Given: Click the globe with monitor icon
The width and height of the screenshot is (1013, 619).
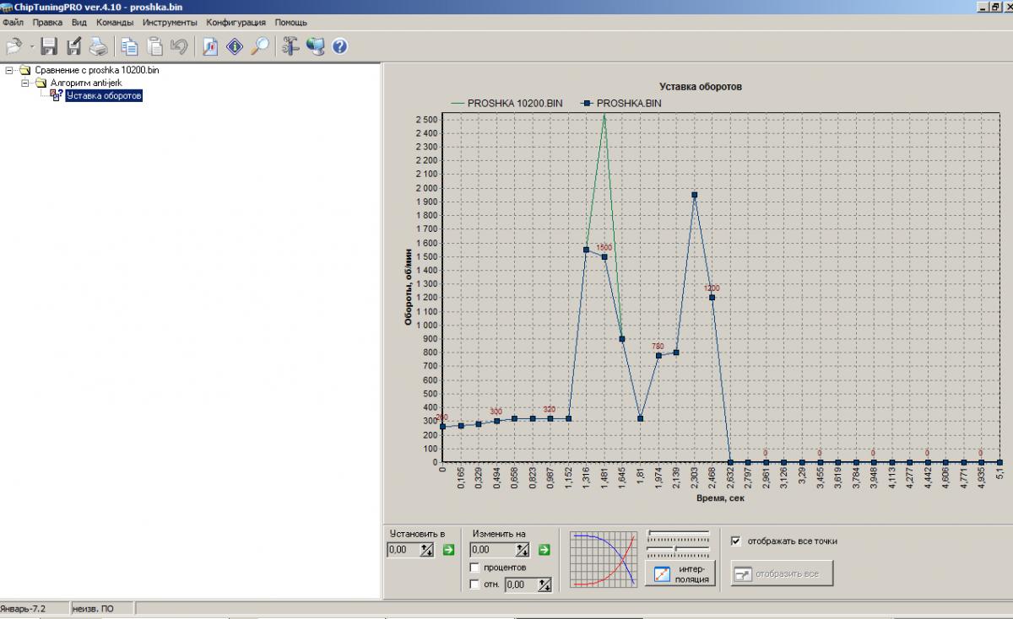Looking at the screenshot, I should [x=316, y=46].
